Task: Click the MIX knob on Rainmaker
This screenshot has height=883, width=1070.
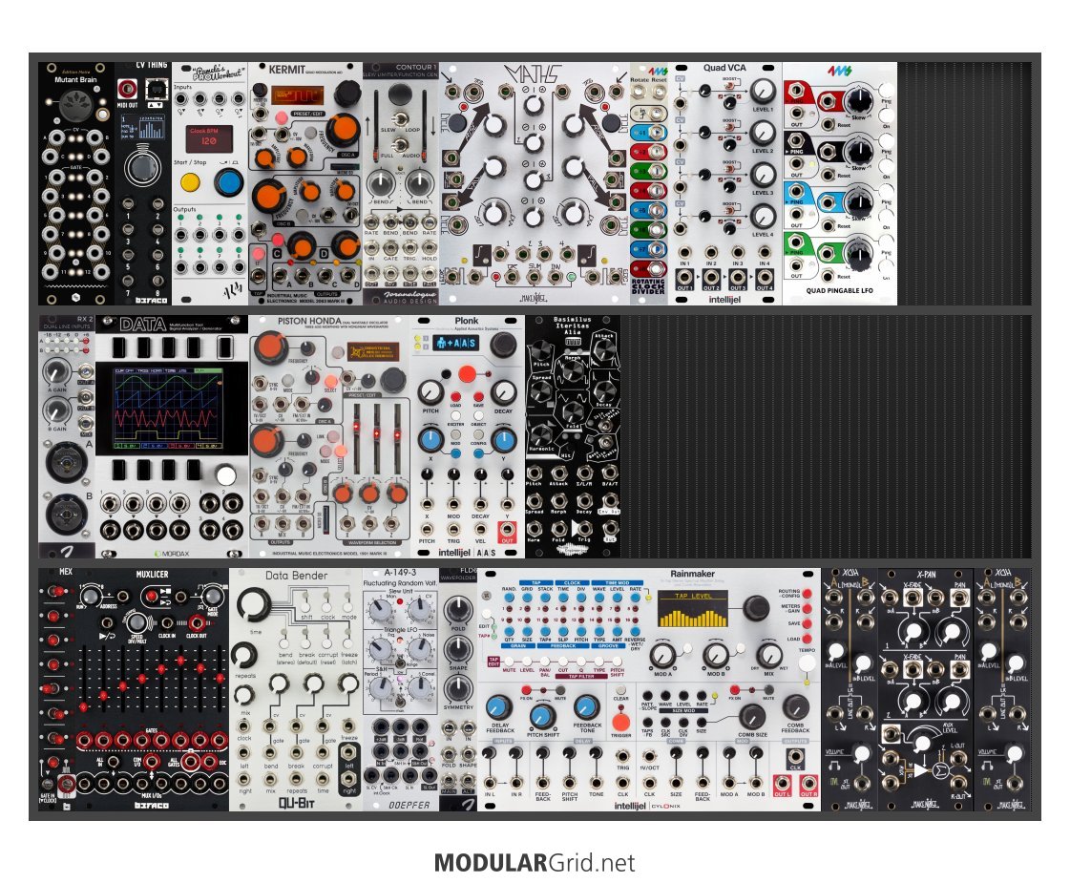Action: pyautogui.click(x=769, y=655)
